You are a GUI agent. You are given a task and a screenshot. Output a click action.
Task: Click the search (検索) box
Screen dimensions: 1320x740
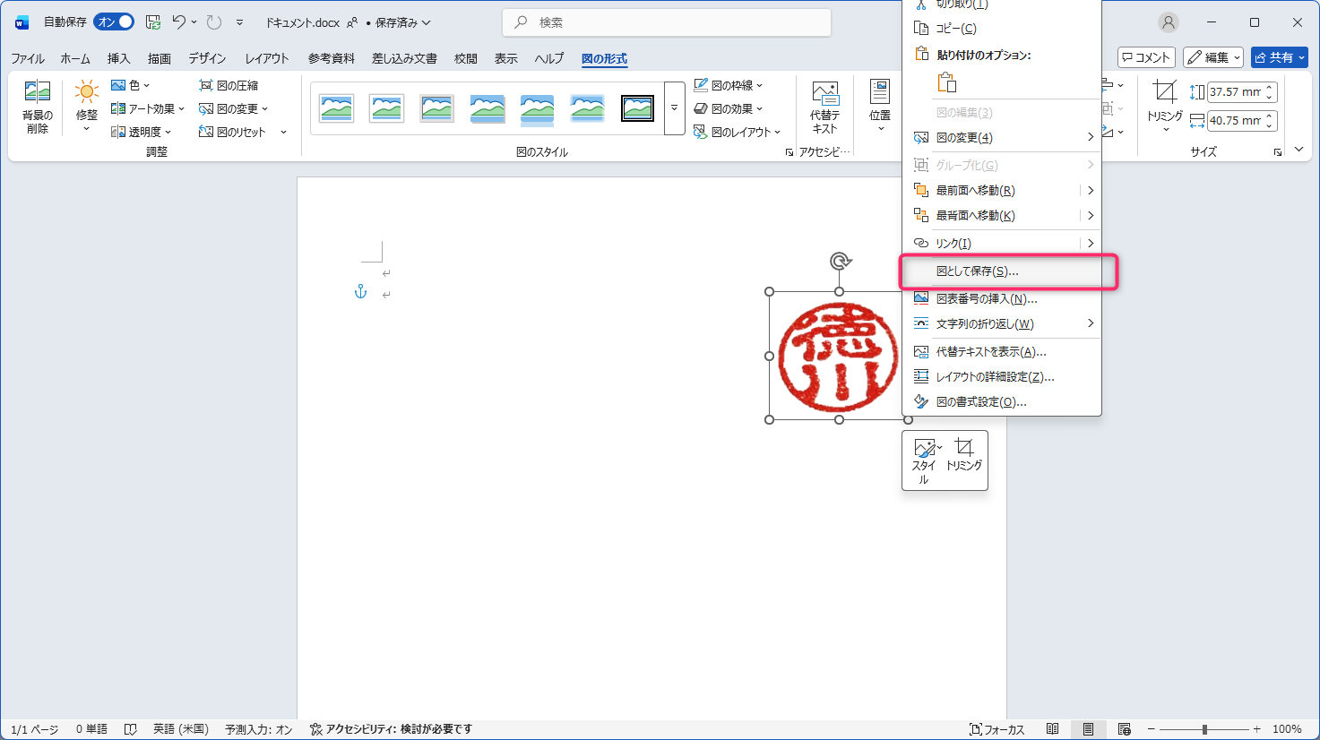click(667, 22)
